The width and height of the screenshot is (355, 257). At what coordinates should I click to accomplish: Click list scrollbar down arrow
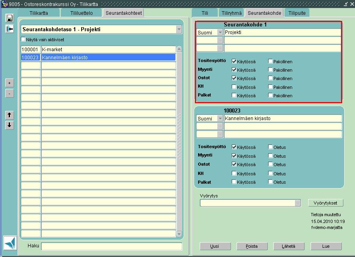(179, 234)
